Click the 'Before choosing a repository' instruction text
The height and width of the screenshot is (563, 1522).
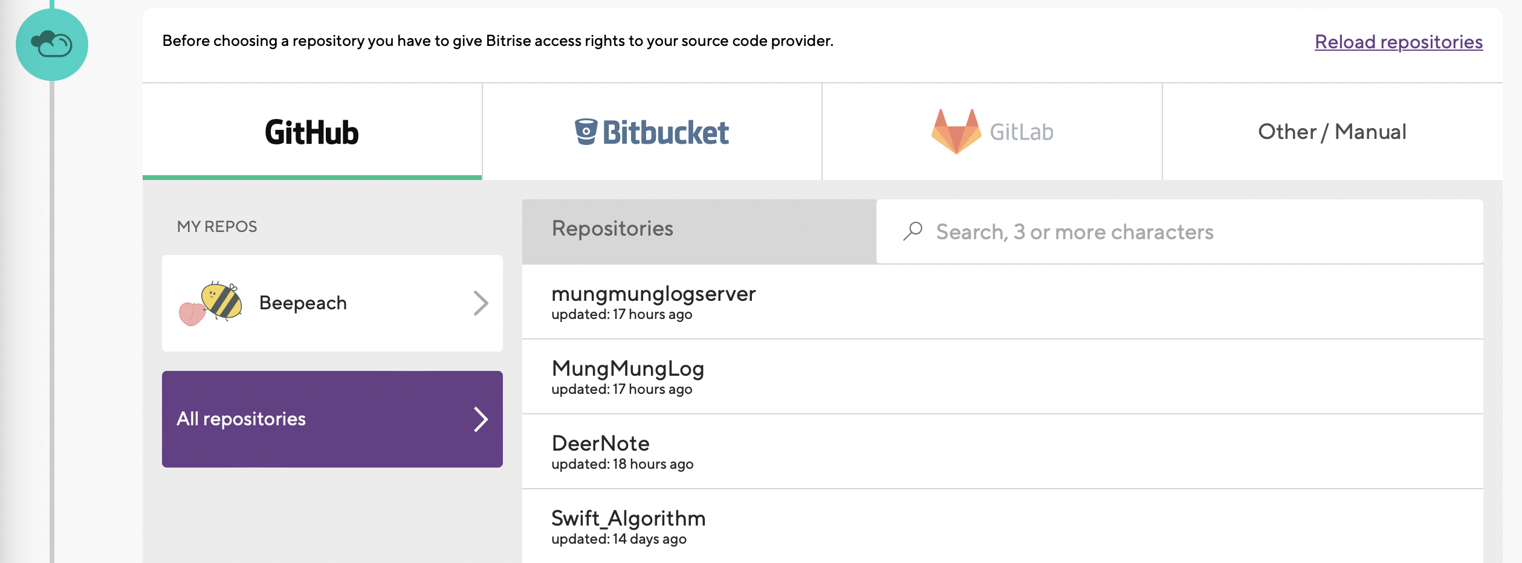[497, 40]
